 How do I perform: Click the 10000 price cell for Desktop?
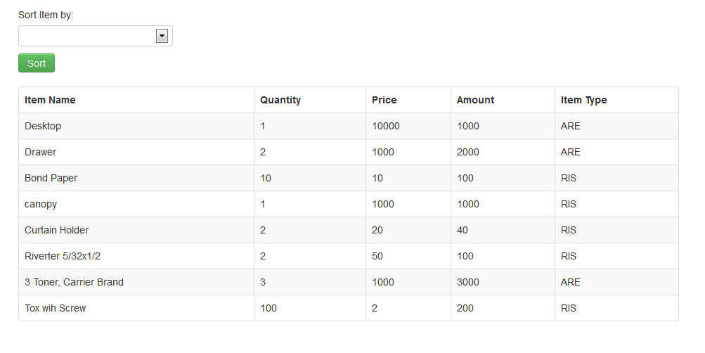tap(408, 126)
